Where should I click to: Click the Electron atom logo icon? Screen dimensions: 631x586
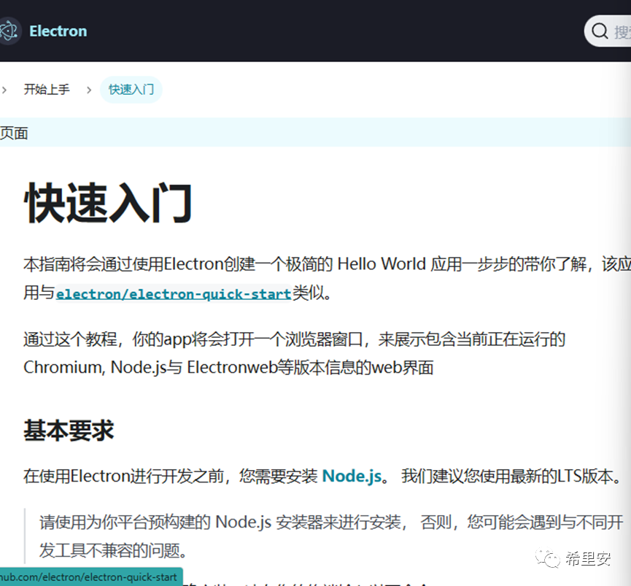(x=9, y=31)
